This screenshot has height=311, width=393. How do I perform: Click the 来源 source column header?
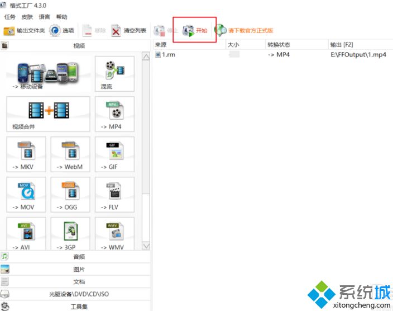pyautogui.click(x=189, y=45)
